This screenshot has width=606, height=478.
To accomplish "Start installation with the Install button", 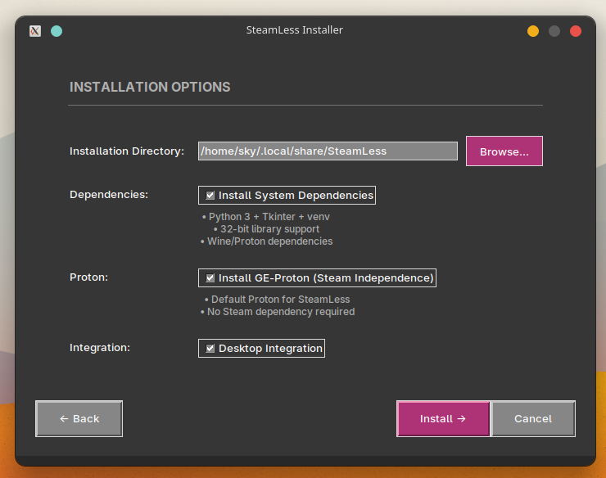I will pos(443,418).
